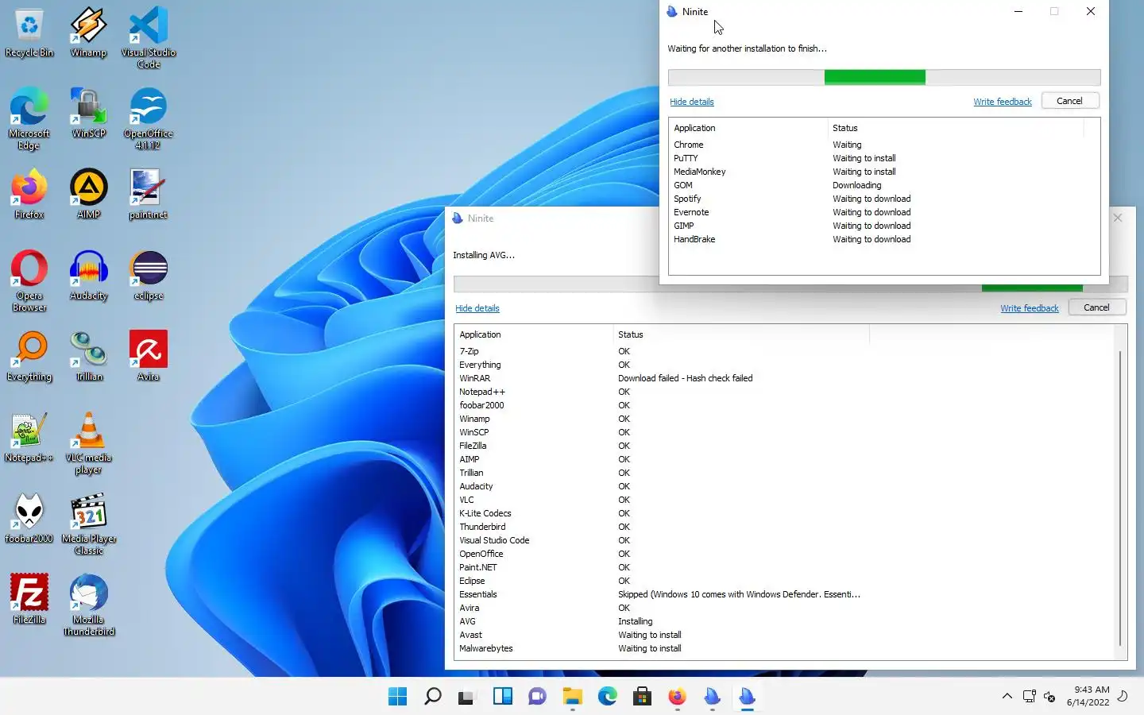Click the Application column header in front window
The image size is (1144, 715).
pyautogui.click(x=747, y=128)
